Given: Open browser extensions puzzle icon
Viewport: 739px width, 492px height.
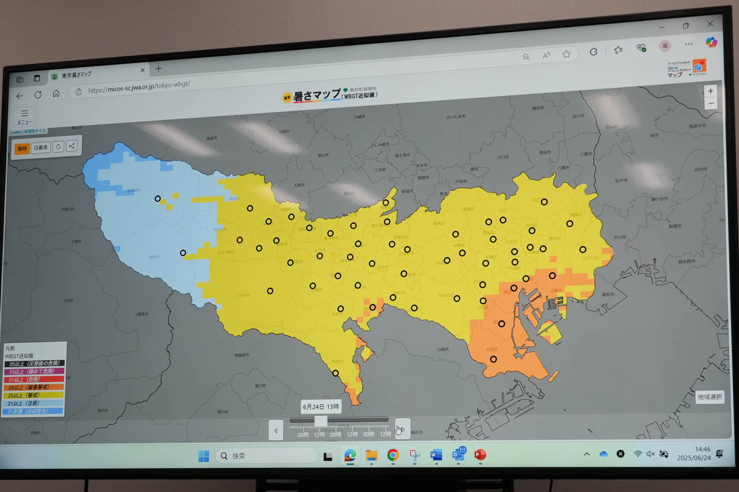Looking at the screenshot, I should click(x=593, y=52).
